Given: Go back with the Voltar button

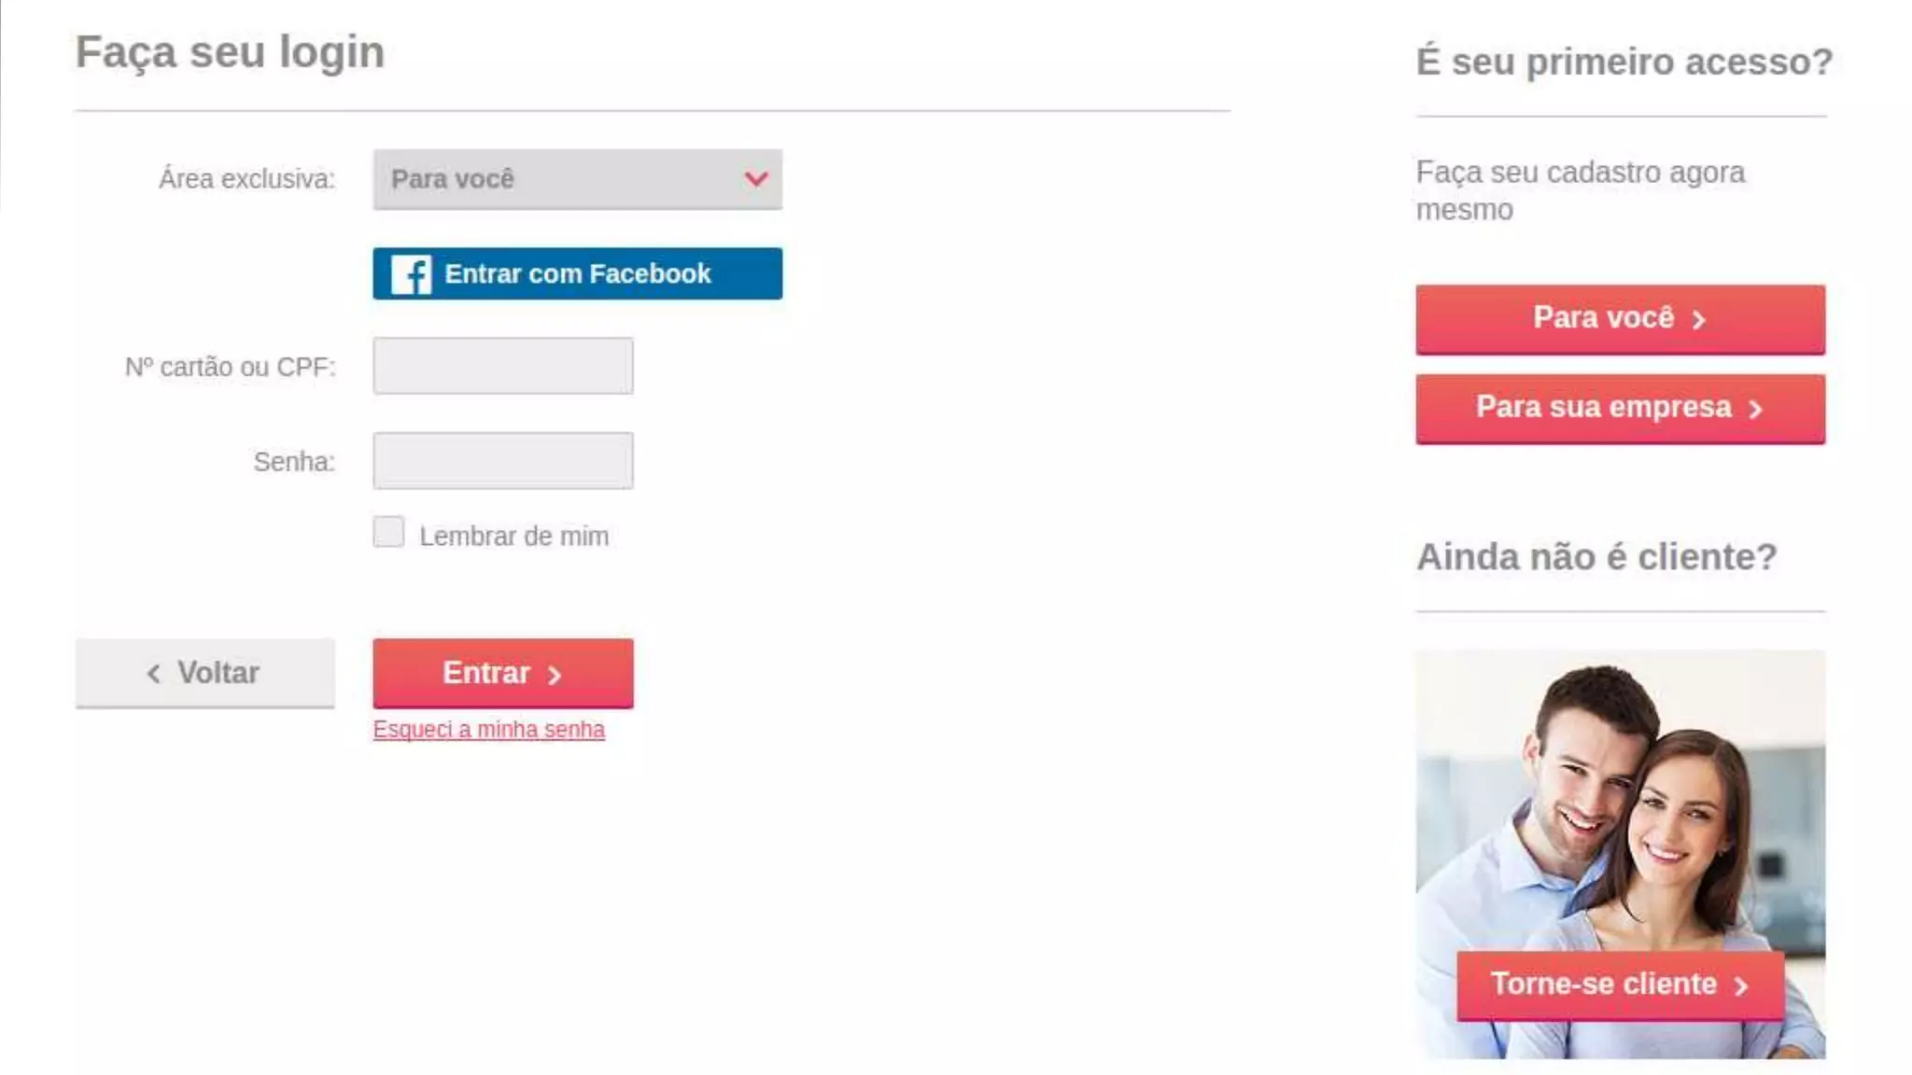Looking at the screenshot, I should [x=205, y=673].
